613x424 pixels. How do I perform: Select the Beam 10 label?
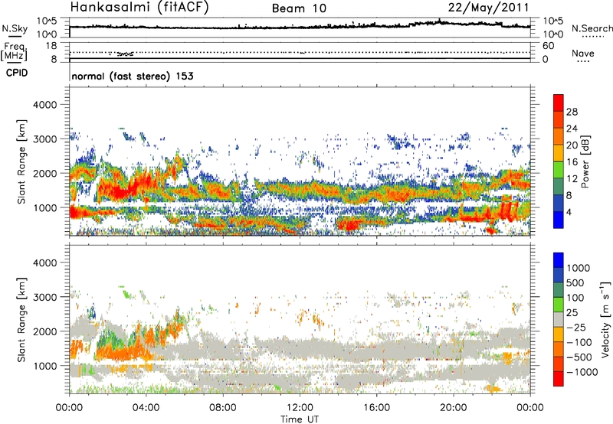pyautogui.click(x=299, y=8)
